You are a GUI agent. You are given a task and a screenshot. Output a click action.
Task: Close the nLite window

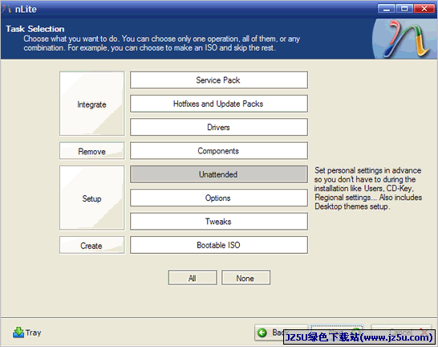coord(424,9)
